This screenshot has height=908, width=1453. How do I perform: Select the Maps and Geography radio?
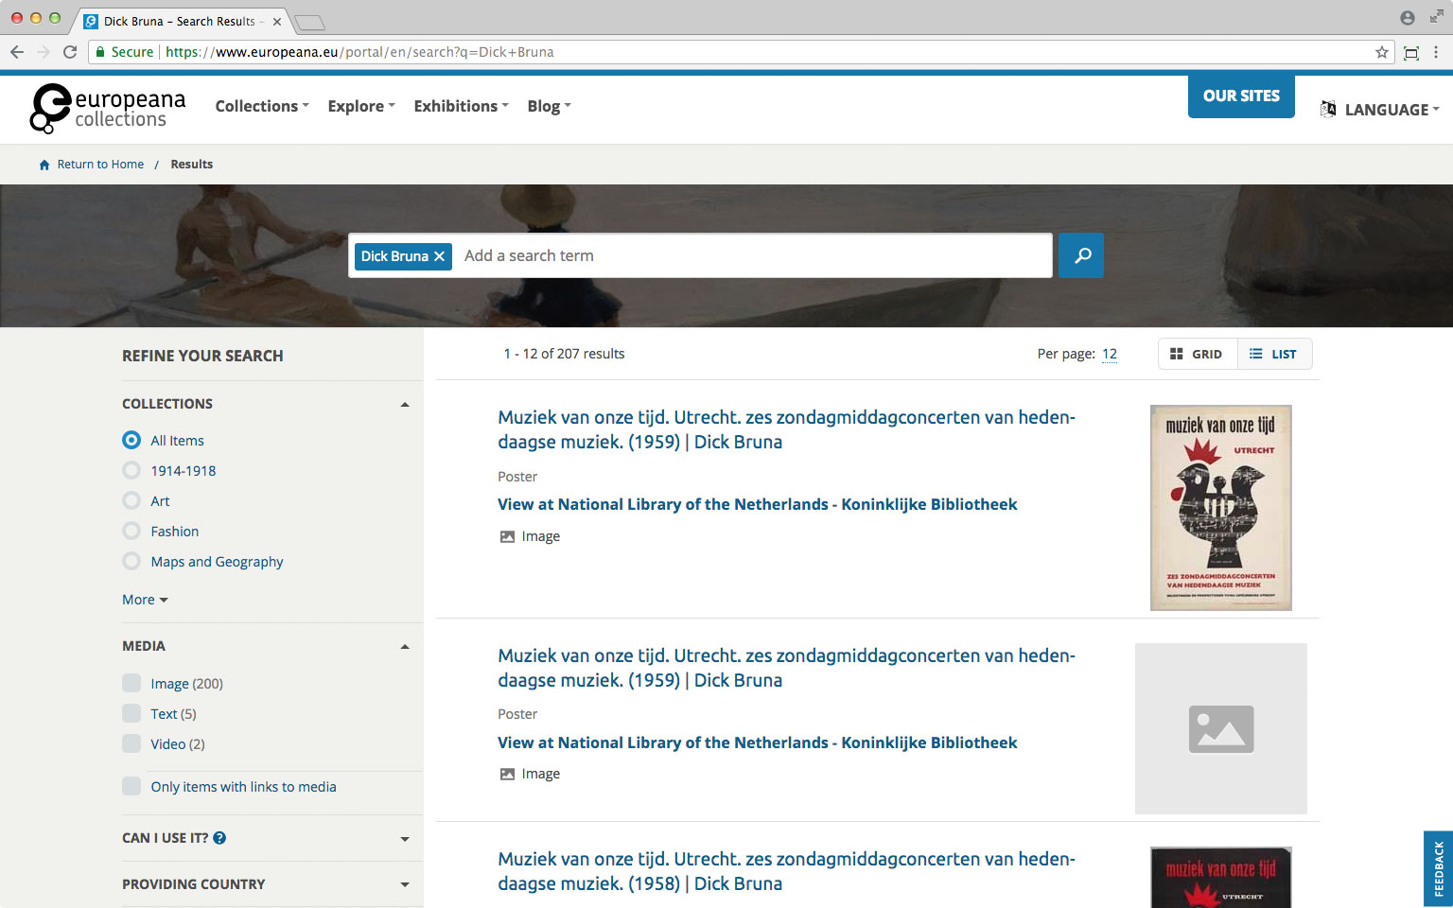point(131,561)
